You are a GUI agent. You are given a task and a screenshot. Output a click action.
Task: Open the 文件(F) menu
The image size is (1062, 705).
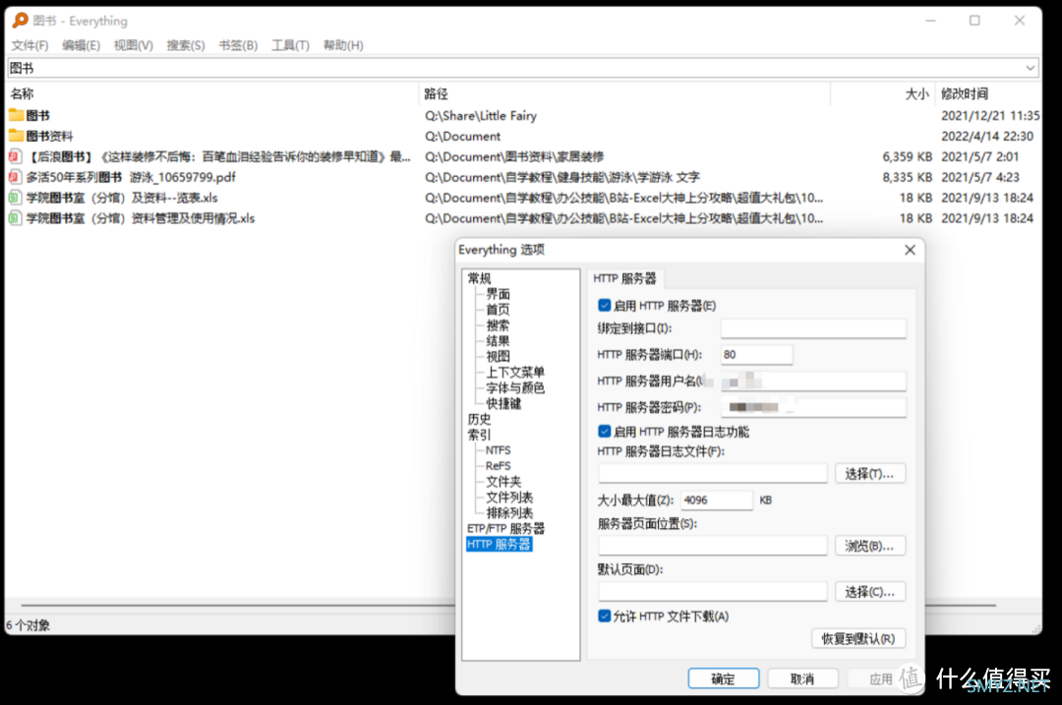point(29,45)
